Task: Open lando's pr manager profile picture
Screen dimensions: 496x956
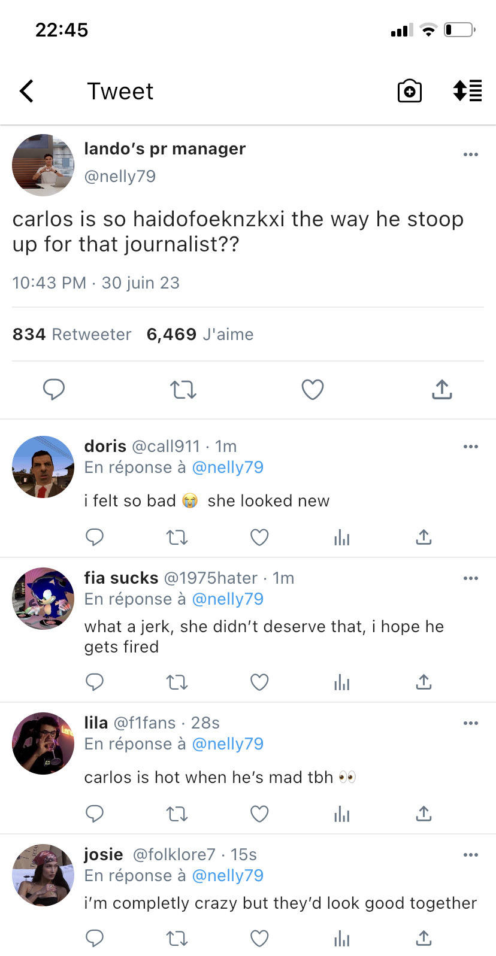Action: 43,165
